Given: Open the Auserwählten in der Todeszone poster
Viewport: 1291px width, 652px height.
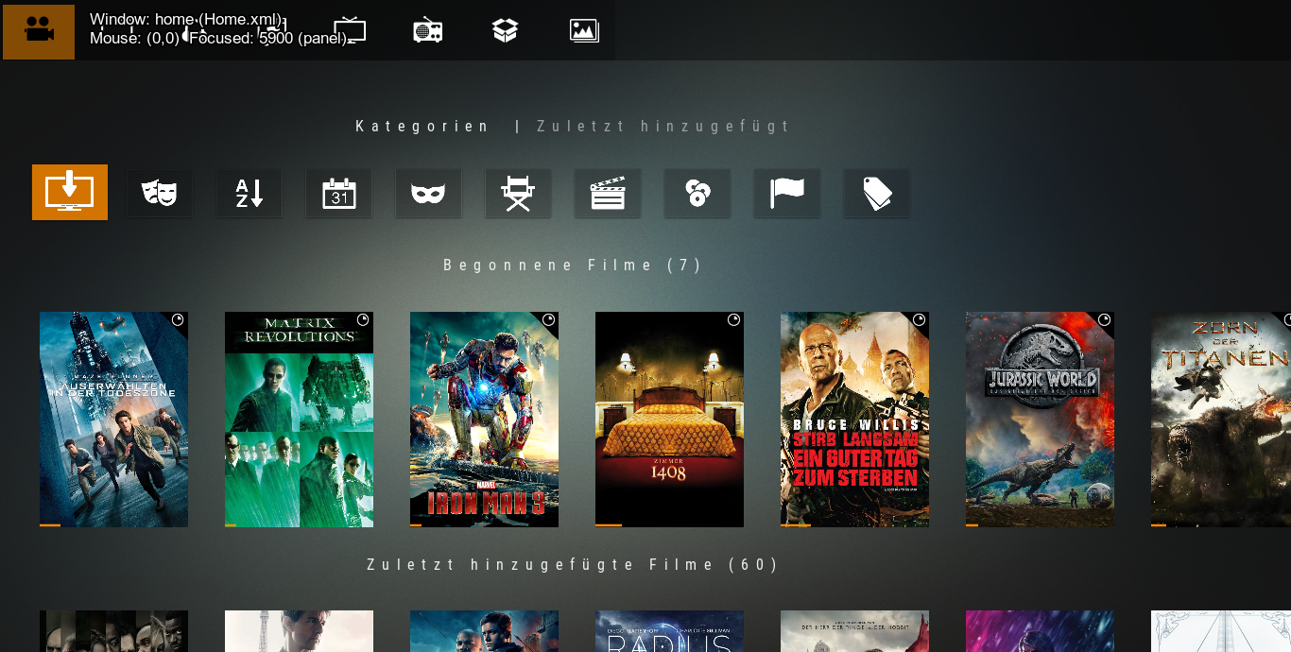Looking at the screenshot, I should pos(113,420).
